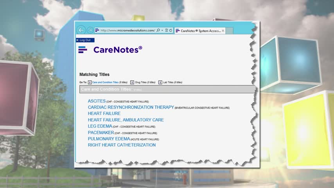Select the CareNotes System Access tab
This screenshot has width=334, height=188.
(200, 31)
